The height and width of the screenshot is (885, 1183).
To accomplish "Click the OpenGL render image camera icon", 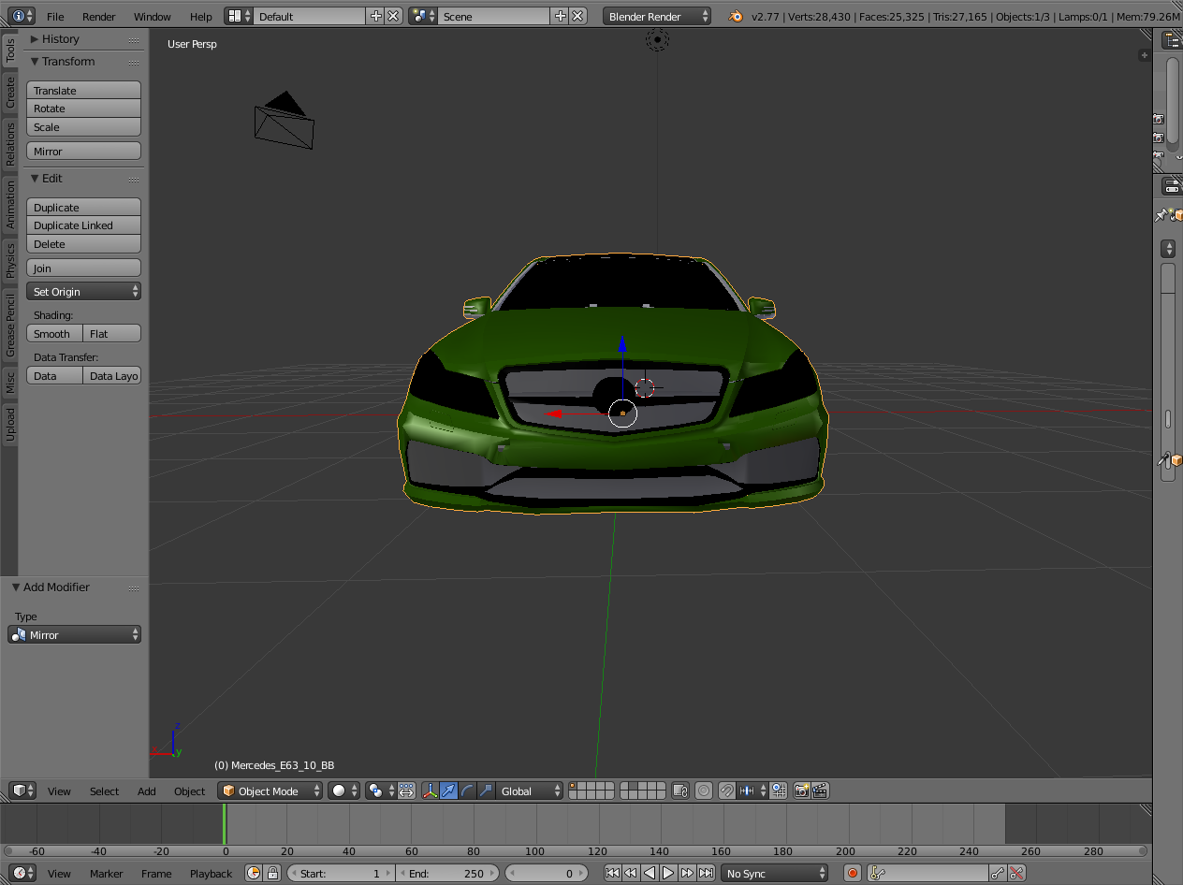I will [801, 791].
